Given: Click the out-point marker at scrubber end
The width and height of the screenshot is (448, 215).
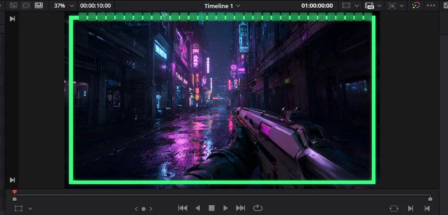Looking at the screenshot, I should pos(430,198).
